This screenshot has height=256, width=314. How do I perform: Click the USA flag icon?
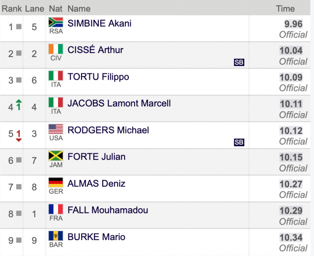tap(56, 129)
